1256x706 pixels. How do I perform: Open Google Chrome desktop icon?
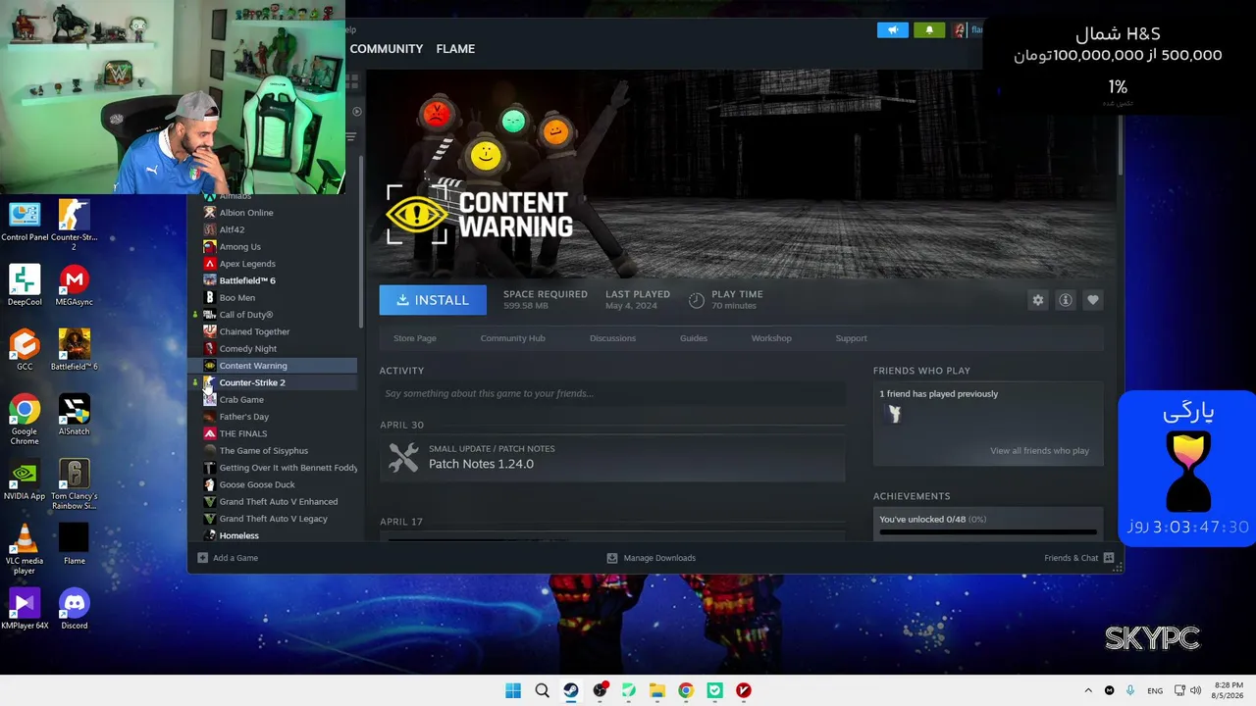coord(25,418)
